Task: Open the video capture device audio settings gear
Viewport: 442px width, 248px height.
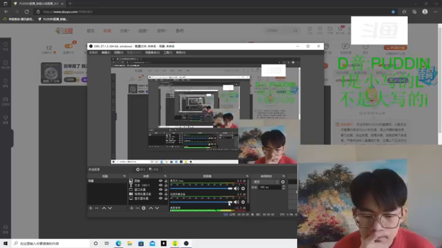Action: click(x=243, y=202)
